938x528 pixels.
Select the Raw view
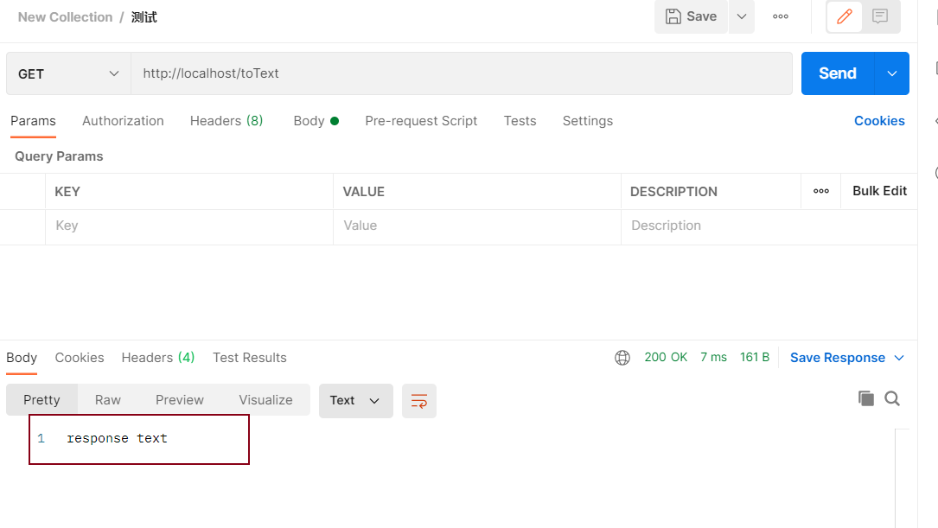(x=108, y=400)
